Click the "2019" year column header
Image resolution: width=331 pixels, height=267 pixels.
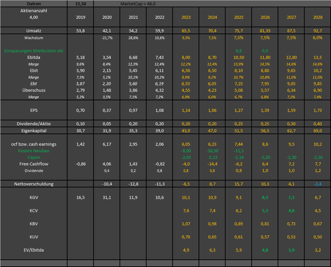81,17
